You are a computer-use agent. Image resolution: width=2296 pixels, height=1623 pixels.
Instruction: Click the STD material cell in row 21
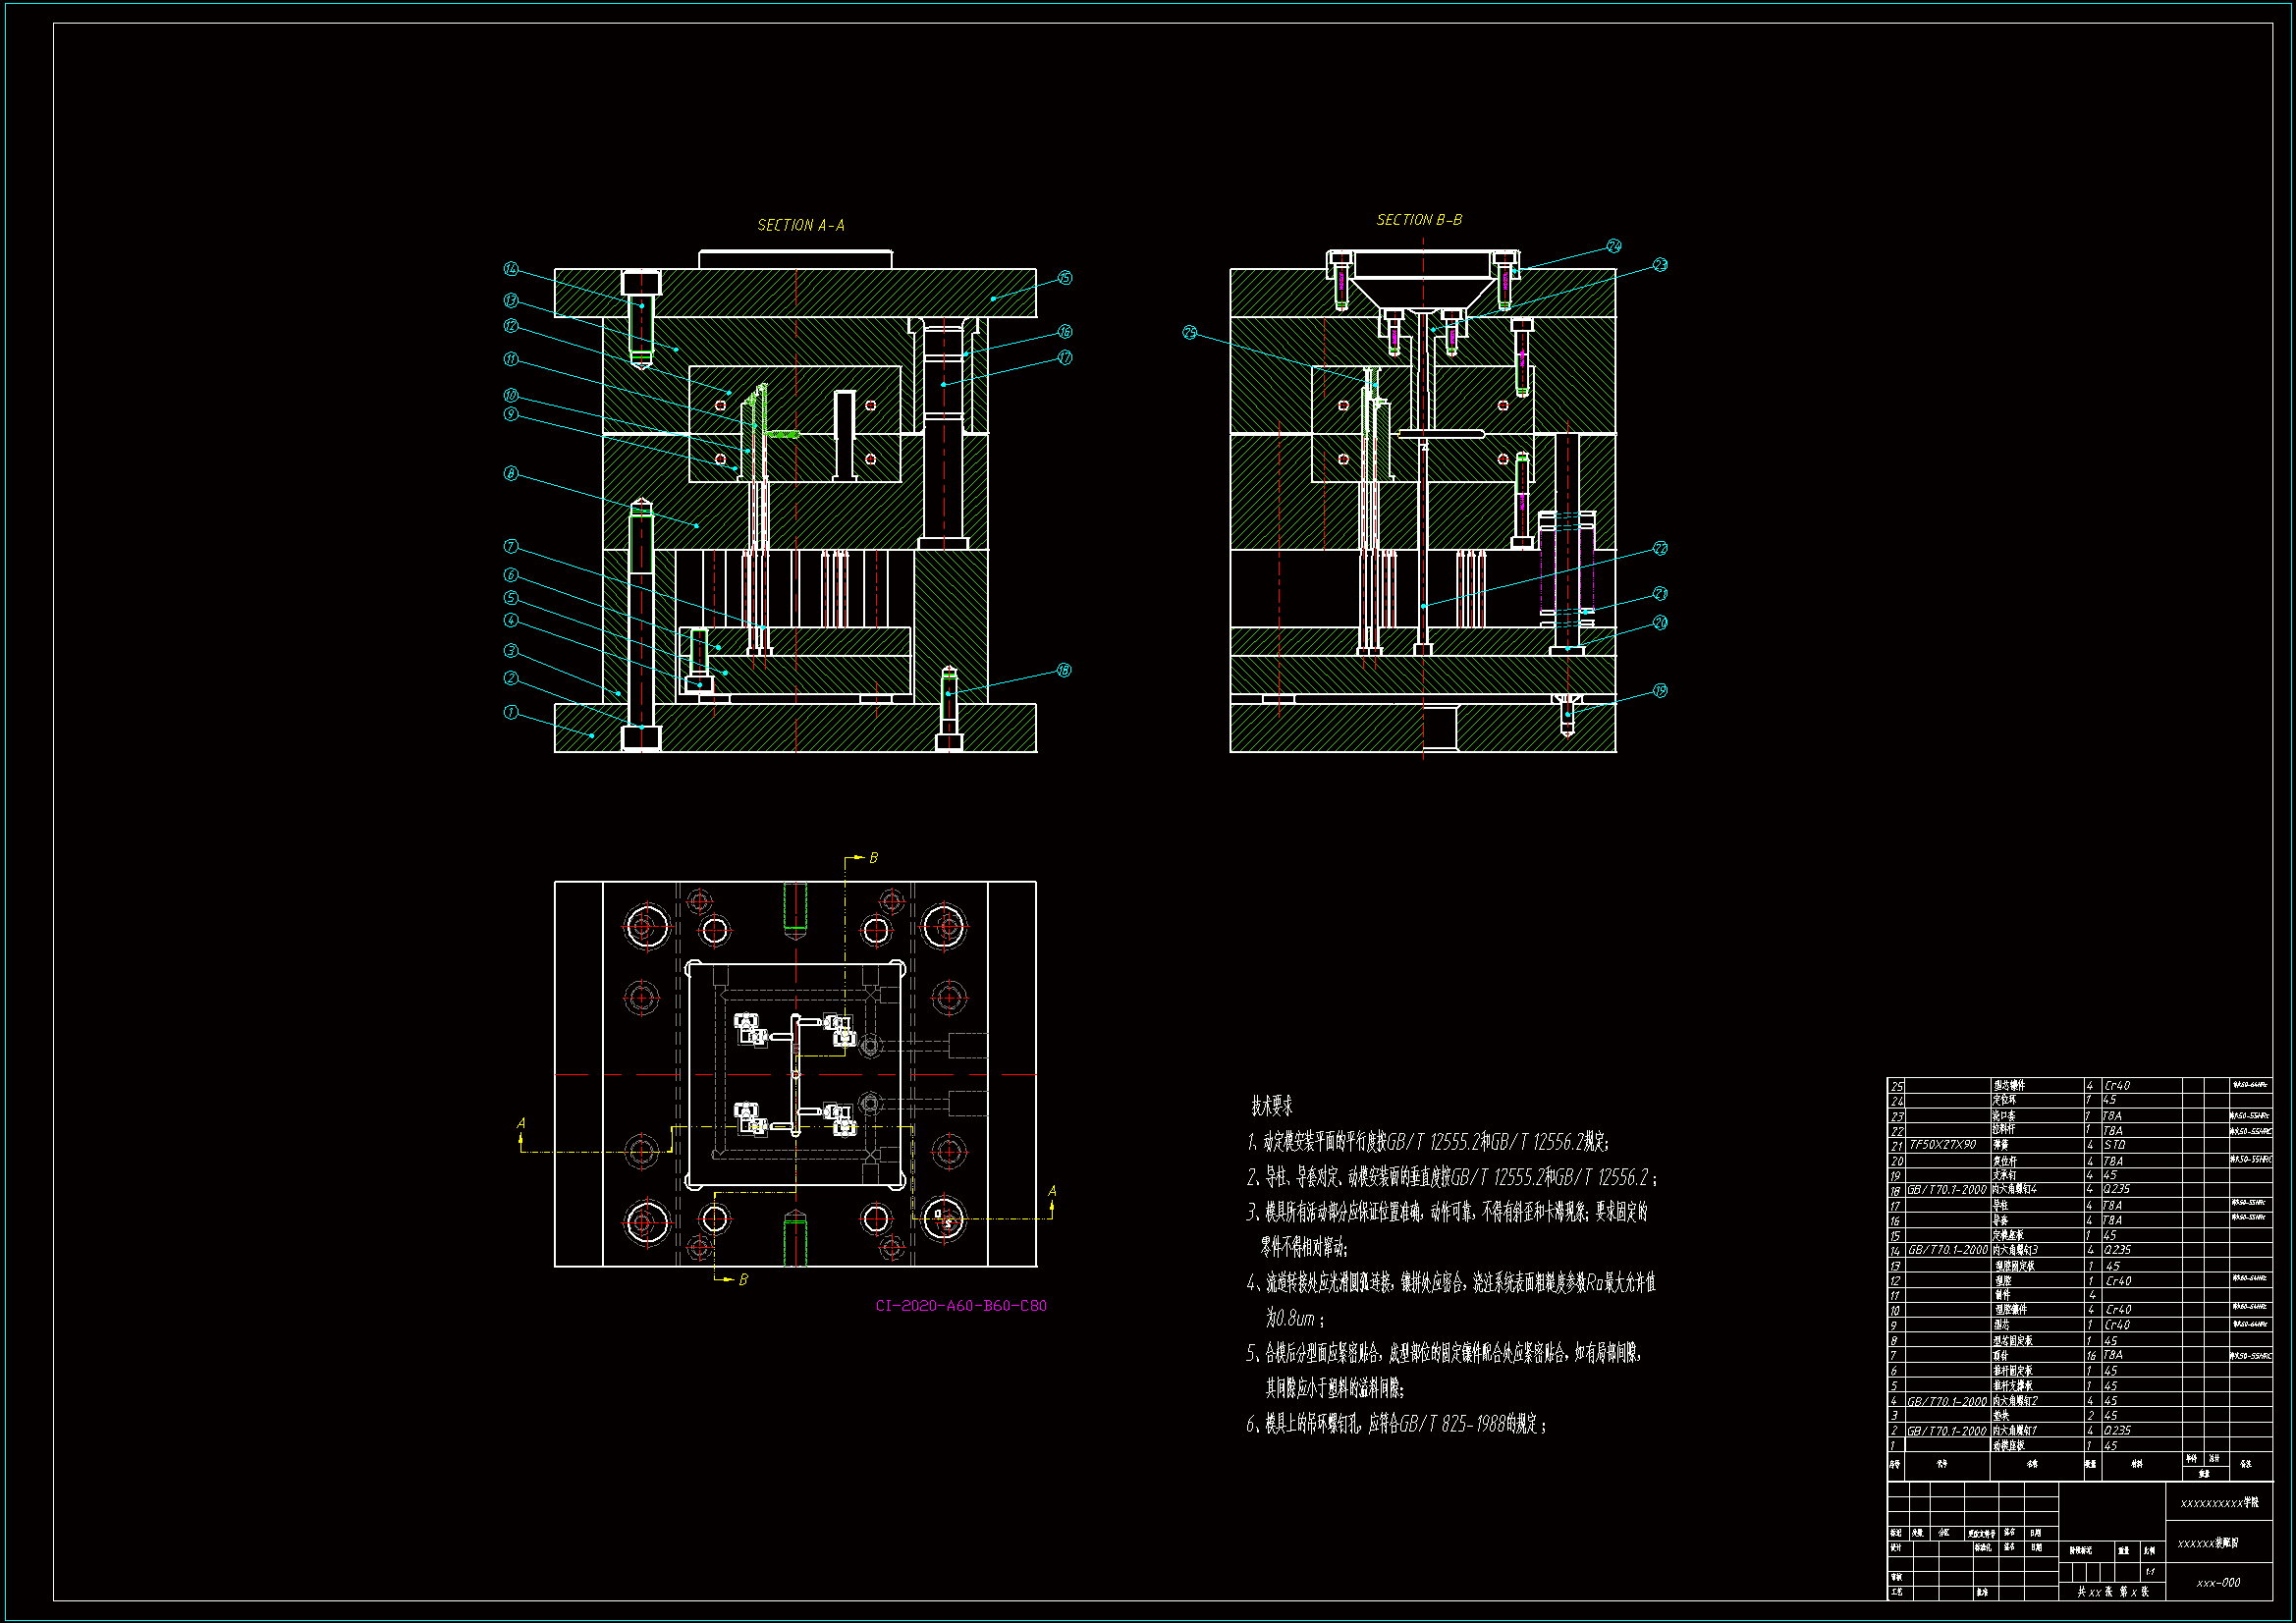pos(2114,1145)
